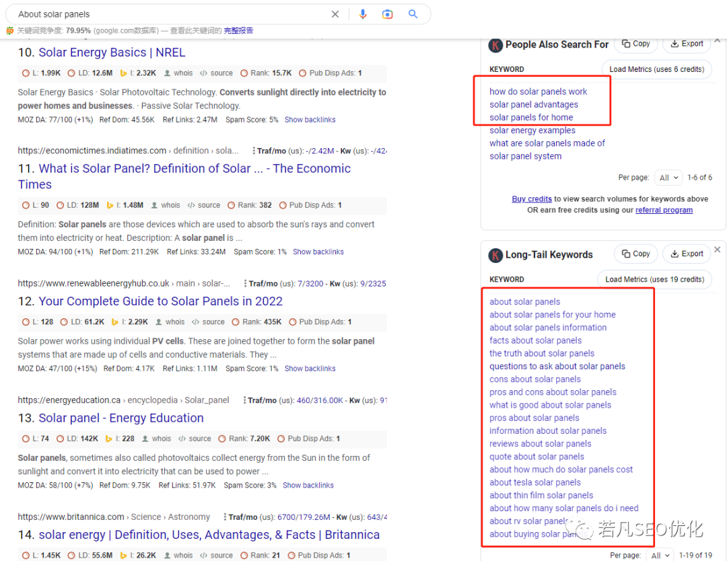Show backlinks for the Economic Times result
The height and width of the screenshot is (561, 727).
click(318, 252)
